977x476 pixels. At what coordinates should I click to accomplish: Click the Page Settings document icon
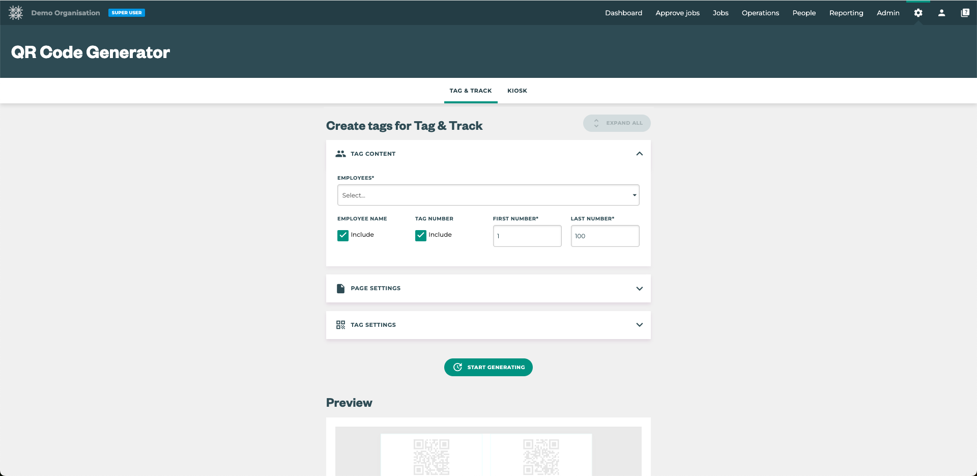(340, 288)
